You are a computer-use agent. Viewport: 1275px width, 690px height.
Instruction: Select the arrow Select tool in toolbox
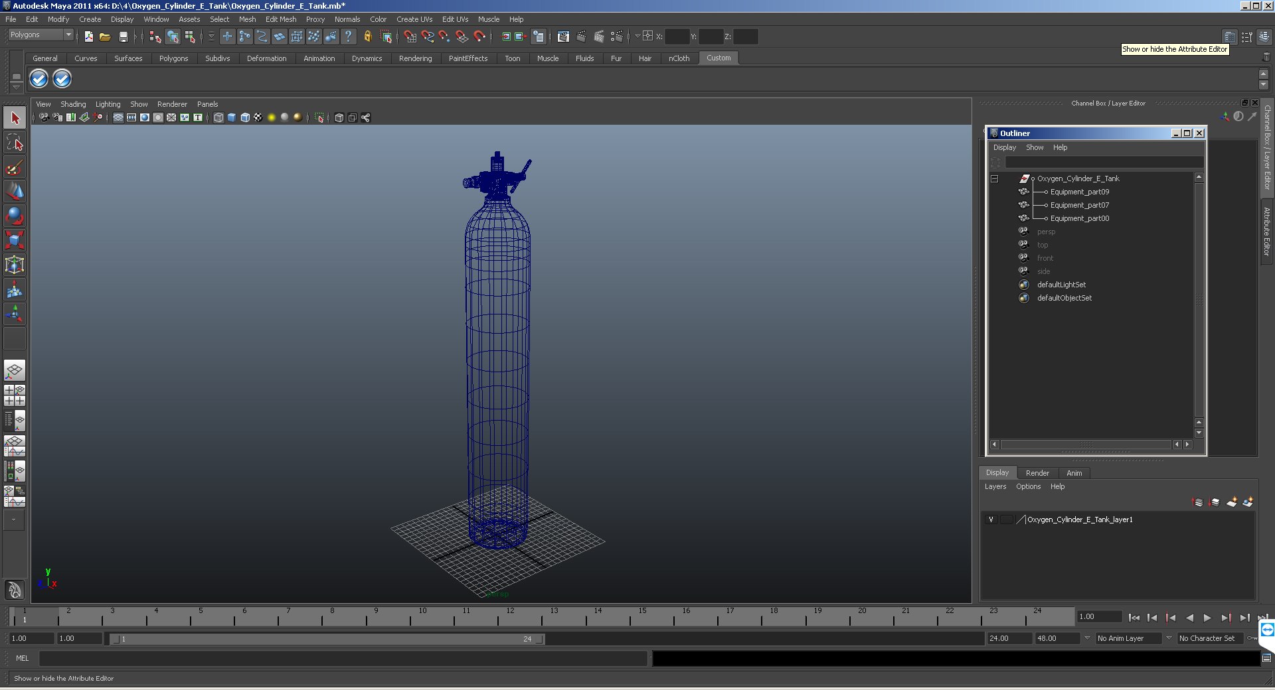15,118
